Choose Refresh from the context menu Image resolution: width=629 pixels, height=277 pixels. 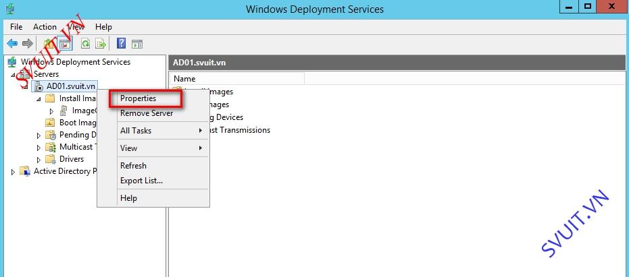pyautogui.click(x=163, y=166)
